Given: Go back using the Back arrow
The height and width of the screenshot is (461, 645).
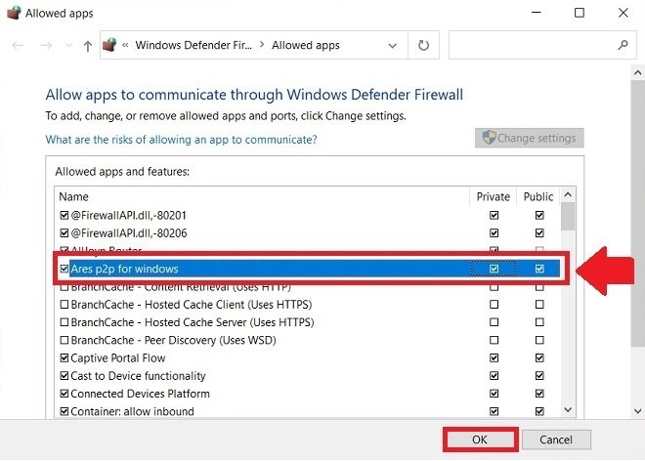Looking at the screenshot, I should coord(18,45).
